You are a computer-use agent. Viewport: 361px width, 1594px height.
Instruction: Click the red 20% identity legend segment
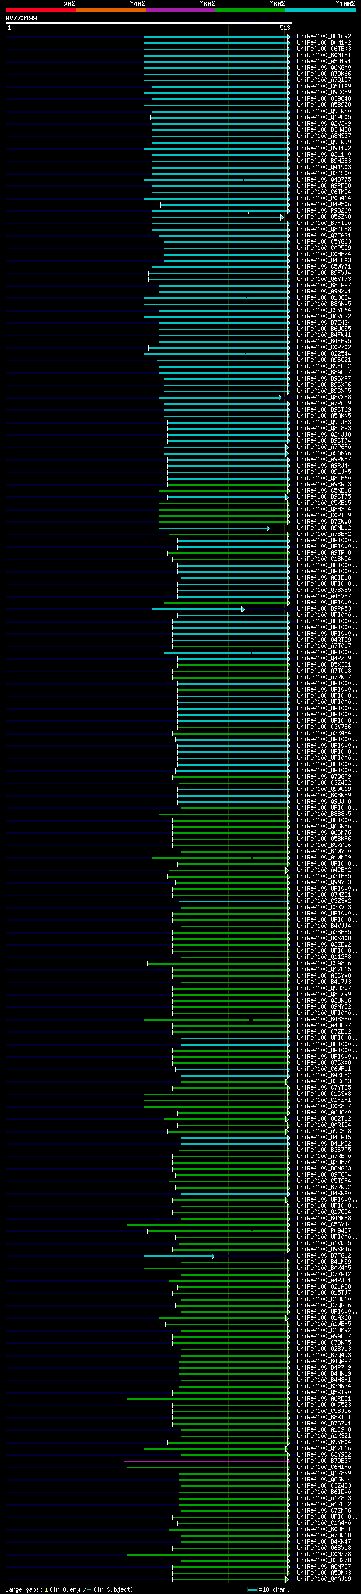40,10
